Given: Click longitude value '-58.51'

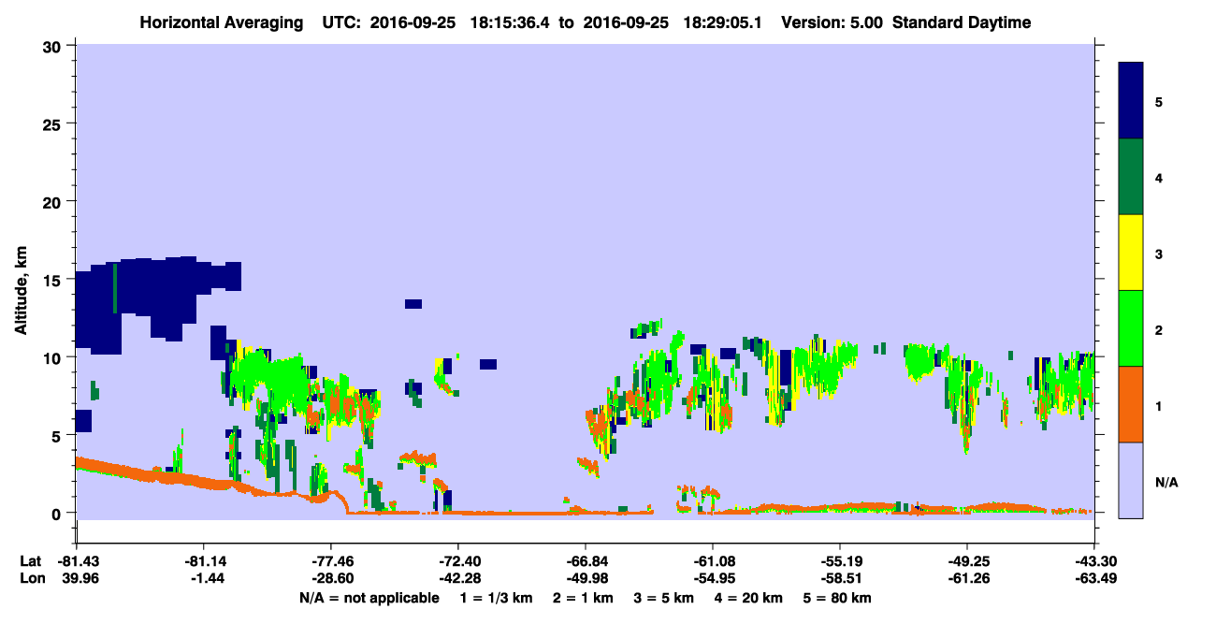Looking at the screenshot, I should [x=839, y=579].
